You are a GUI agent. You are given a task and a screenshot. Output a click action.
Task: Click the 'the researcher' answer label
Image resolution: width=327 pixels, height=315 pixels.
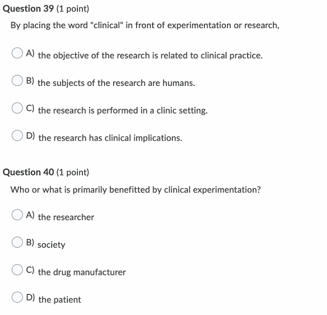click(x=66, y=217)
